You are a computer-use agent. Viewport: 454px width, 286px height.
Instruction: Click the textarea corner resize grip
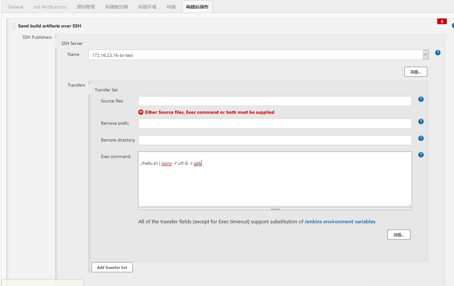409,205
